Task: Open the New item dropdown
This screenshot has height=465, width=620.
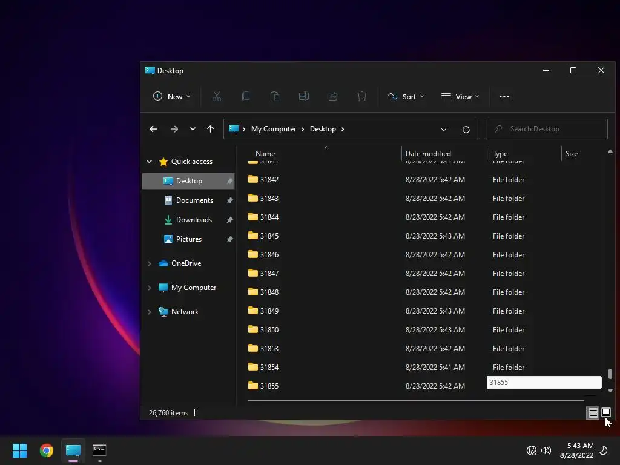Action: pos(171,96)
